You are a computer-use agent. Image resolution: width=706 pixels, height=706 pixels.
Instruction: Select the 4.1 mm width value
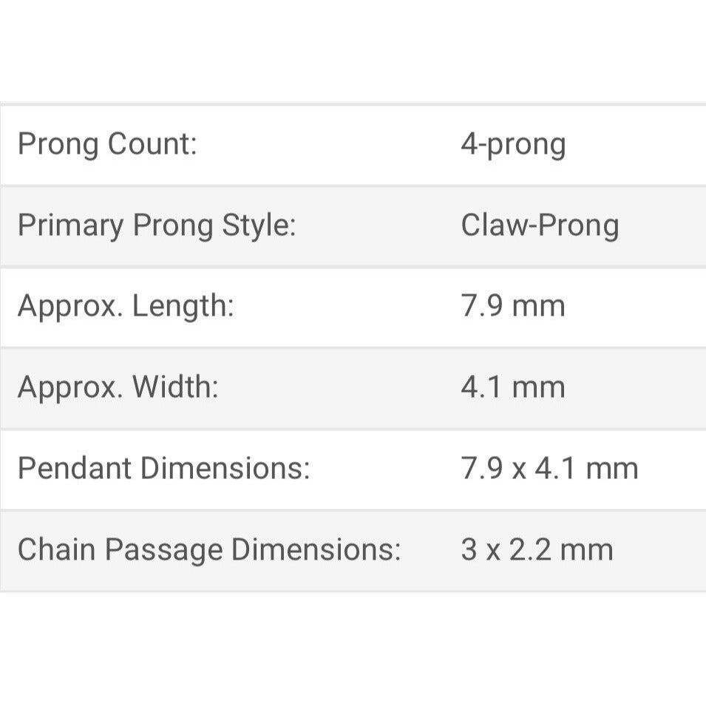513,387
